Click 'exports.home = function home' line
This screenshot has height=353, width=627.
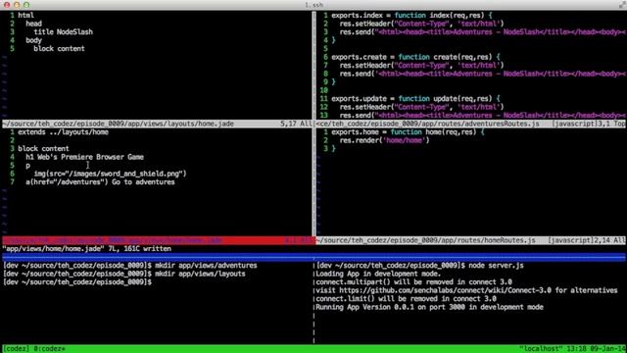coord(408,132)
